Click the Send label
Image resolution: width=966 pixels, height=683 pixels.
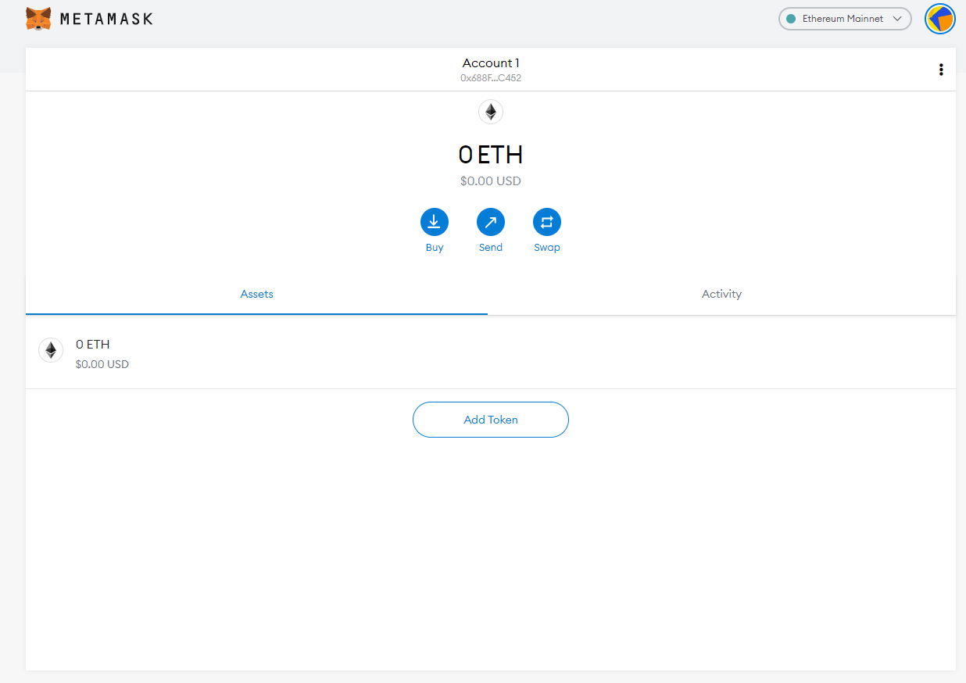pos(491,248)
